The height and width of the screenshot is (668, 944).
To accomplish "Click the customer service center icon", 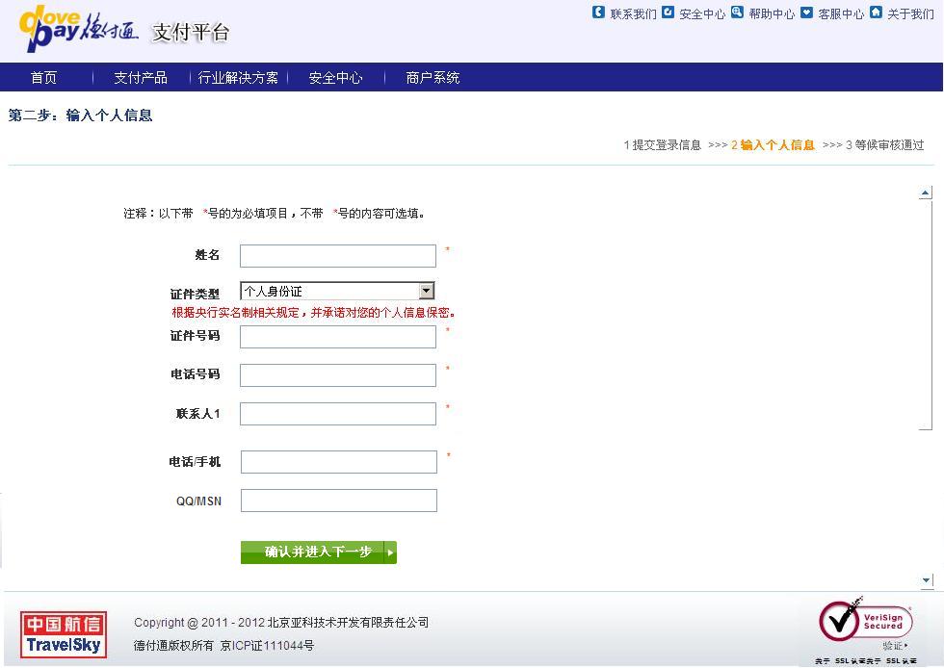I will 806,13.
